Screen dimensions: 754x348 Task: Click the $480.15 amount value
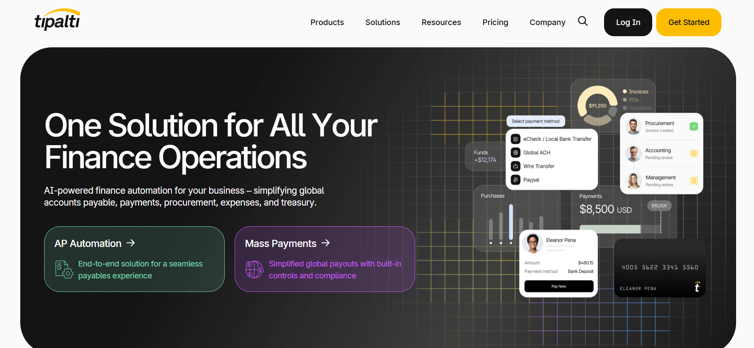pyautogui.click(x=585, y=263)
